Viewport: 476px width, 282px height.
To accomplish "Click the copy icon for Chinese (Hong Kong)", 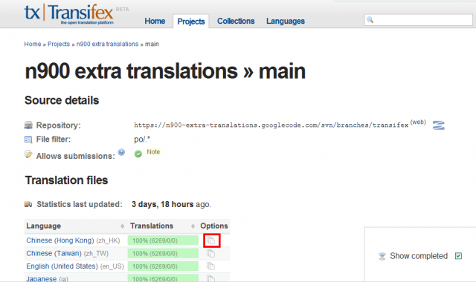I will click(x=211, y=240).
